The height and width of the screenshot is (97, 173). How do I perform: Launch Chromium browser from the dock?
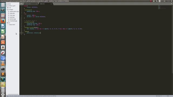coord(3,58)
